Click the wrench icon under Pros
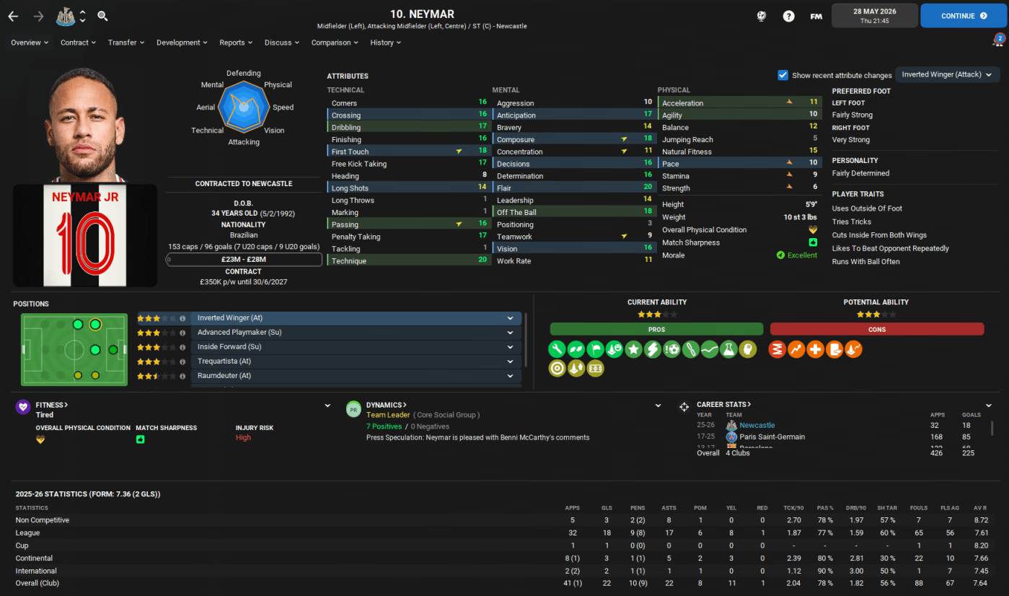Image resolution: width=1009 pixels, height=596 pixels. coord(557,350)
